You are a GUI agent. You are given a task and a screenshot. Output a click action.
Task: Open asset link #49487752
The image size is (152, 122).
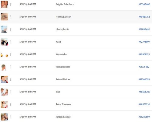click(144, 17)
